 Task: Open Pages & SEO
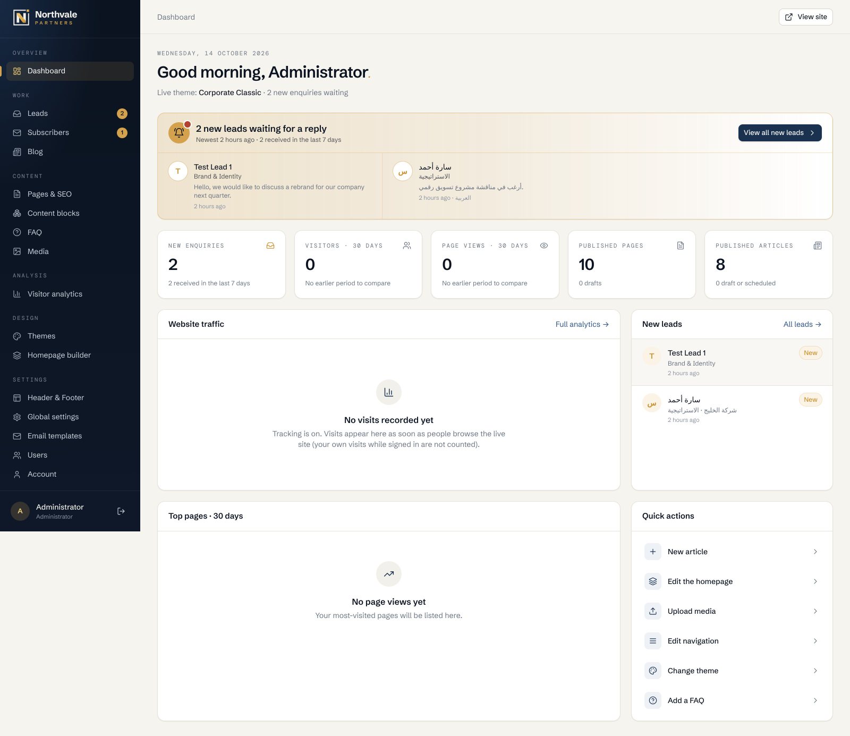pos(70,194)
